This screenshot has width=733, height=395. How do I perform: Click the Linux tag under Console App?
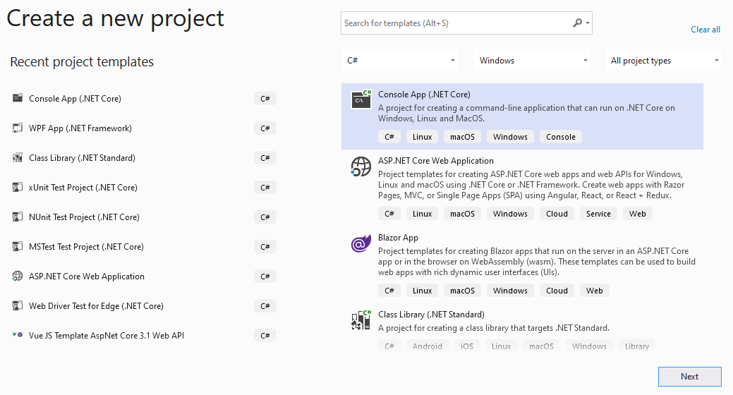(422, 137)
